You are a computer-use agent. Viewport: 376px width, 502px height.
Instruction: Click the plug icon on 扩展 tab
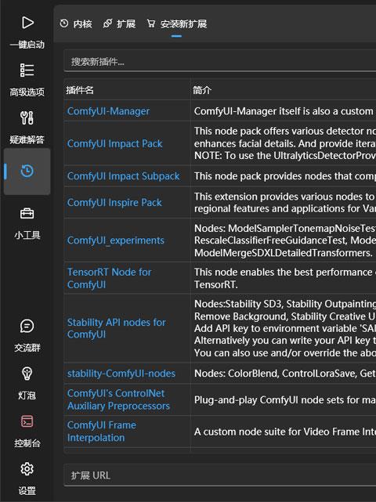tap(107, 23)
